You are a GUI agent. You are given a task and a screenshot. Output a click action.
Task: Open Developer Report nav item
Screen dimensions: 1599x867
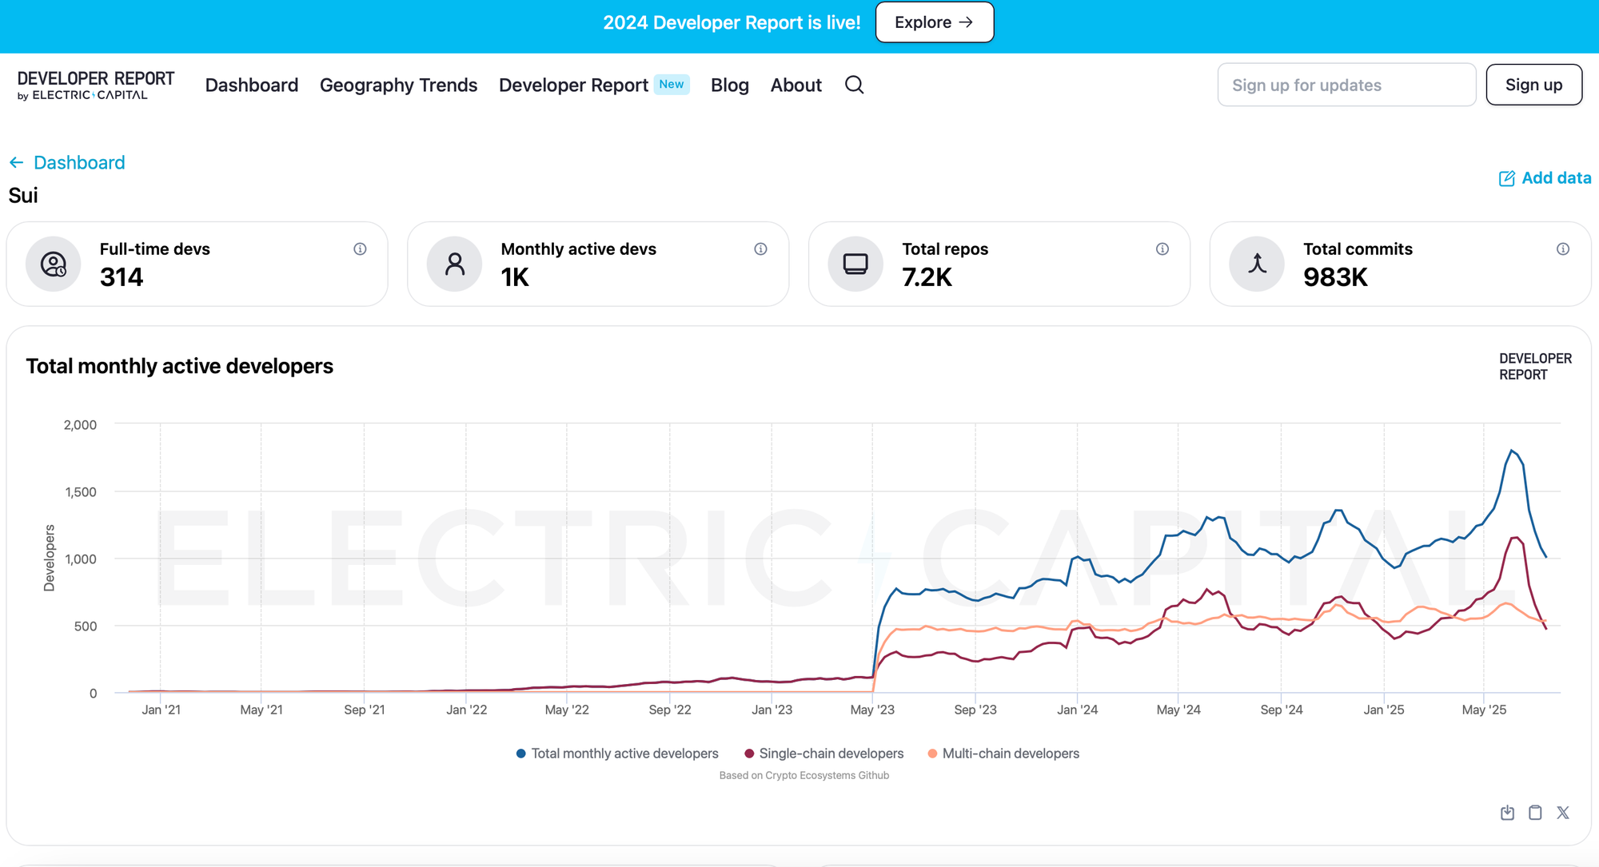point(573,85)
